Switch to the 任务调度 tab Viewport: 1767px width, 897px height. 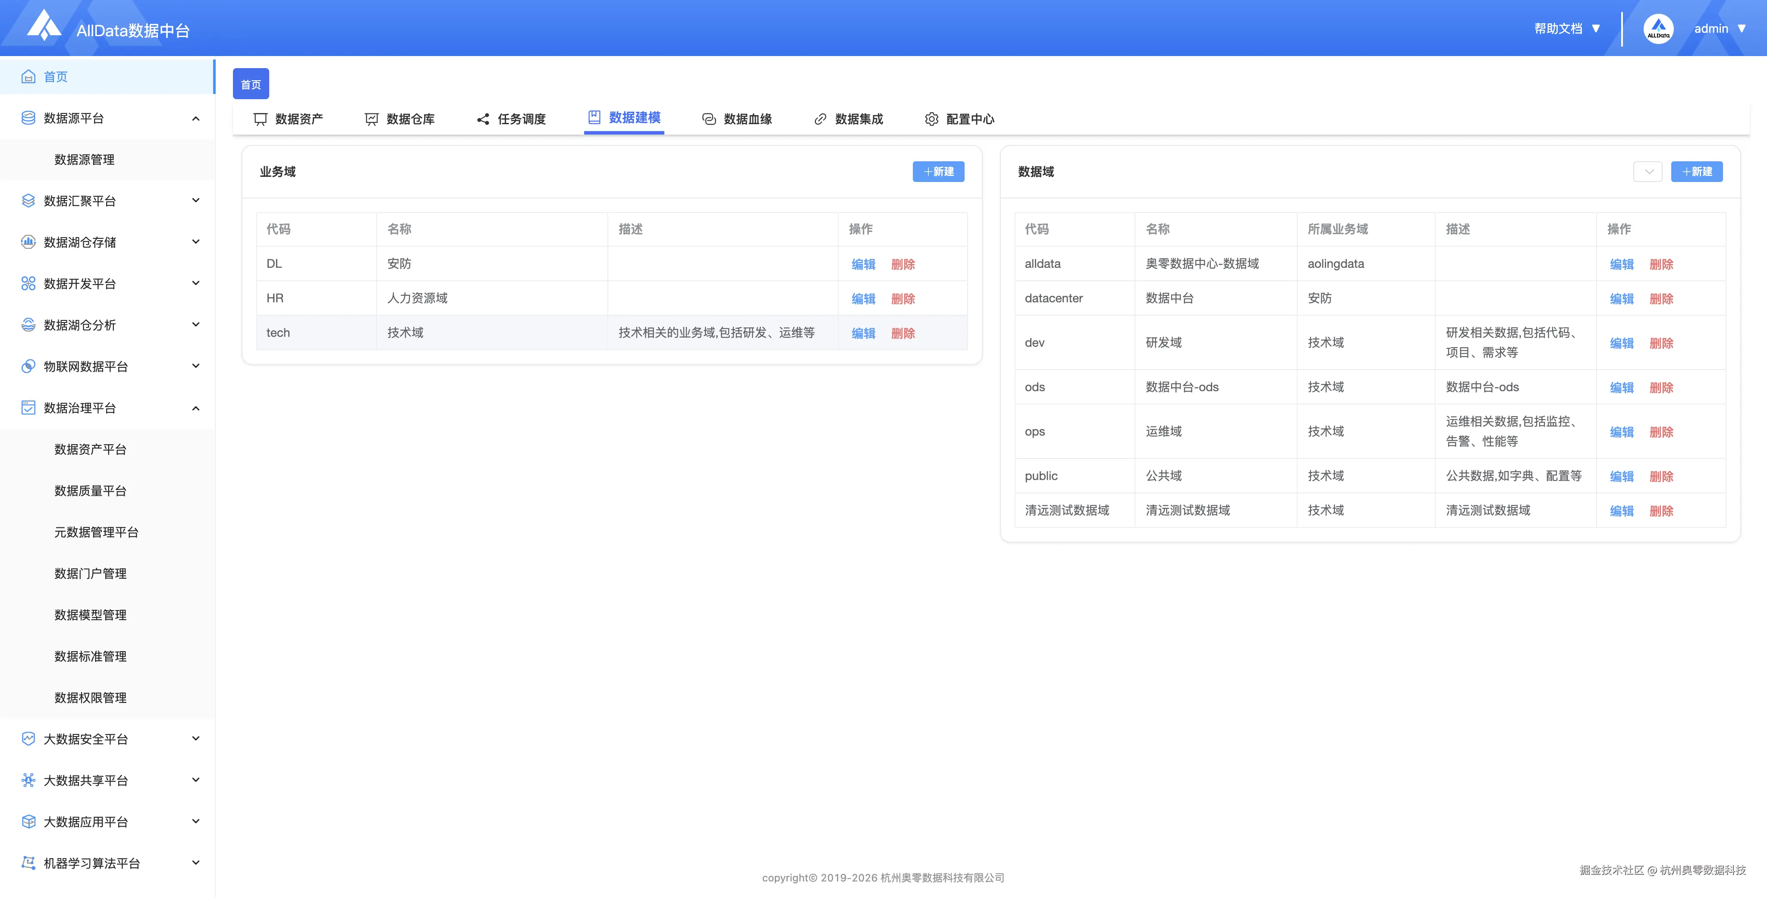(511, 119)
